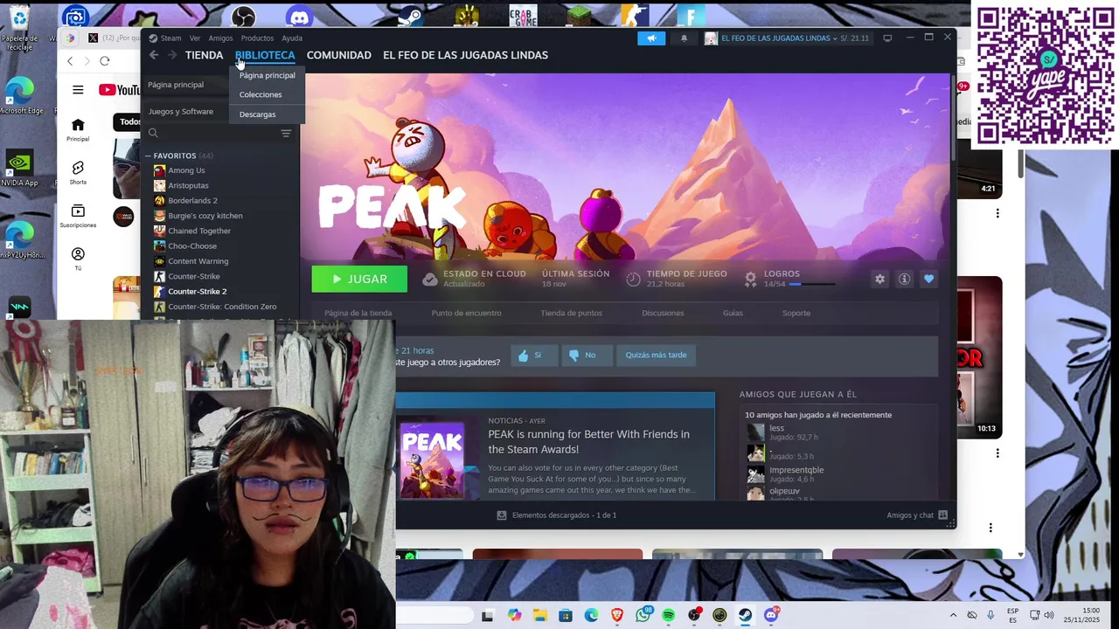
Task: Show PEAK game info icon
Action: coord(904,279)
